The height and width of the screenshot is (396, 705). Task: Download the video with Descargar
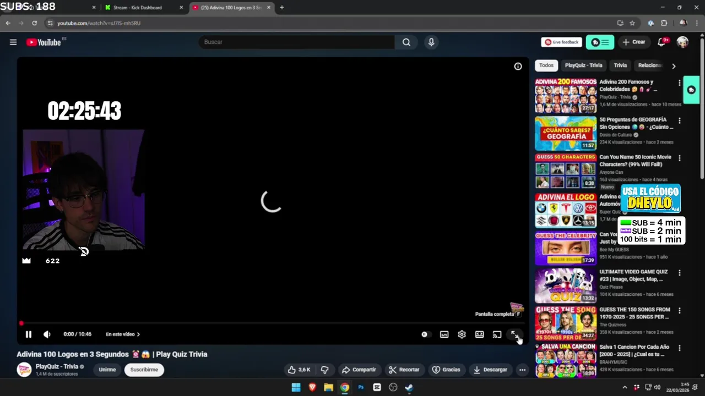click(x=490, y=370)
